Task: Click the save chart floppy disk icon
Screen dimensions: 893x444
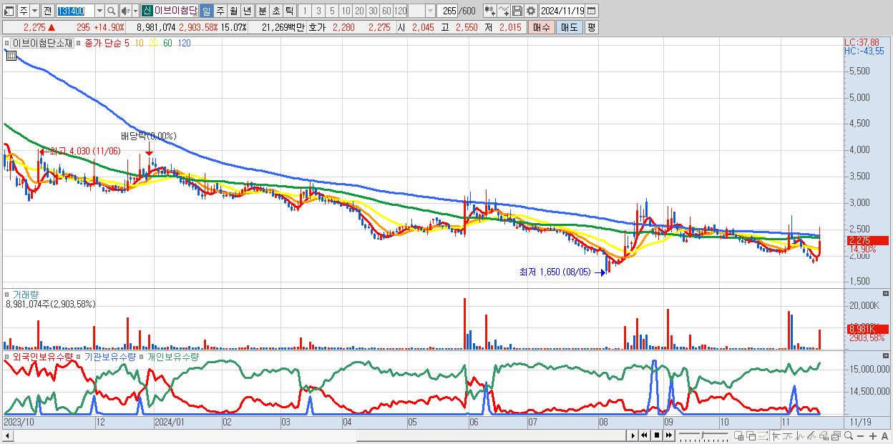Action: pos(517,11)
